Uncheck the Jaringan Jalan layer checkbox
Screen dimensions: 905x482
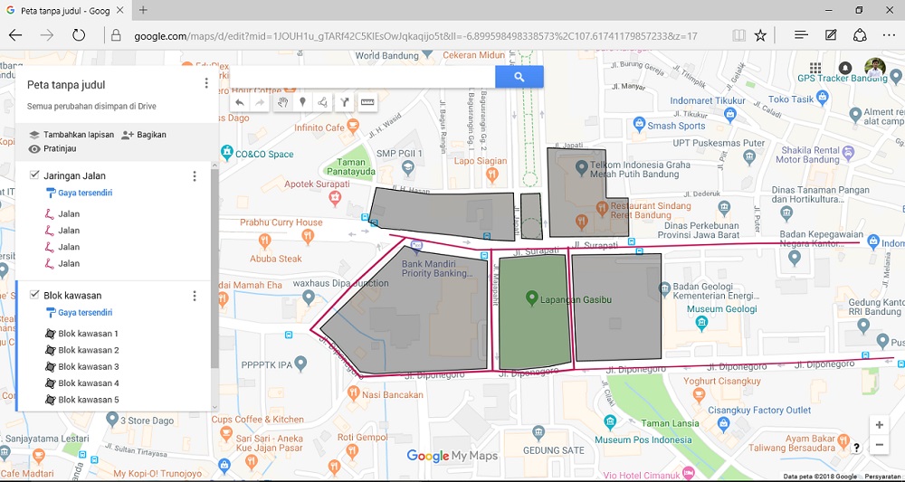34,175
